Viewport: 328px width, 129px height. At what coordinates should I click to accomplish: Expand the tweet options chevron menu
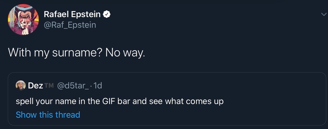[x=323, y=14]
